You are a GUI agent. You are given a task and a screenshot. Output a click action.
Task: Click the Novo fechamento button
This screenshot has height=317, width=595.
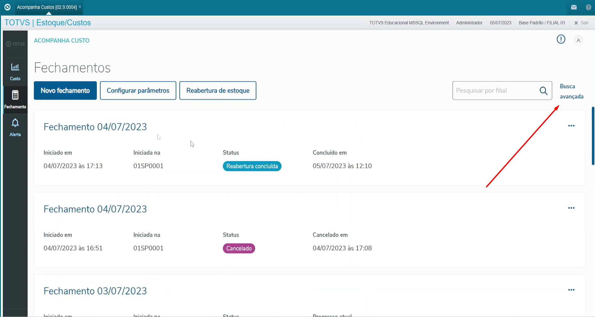coord(65,91)
